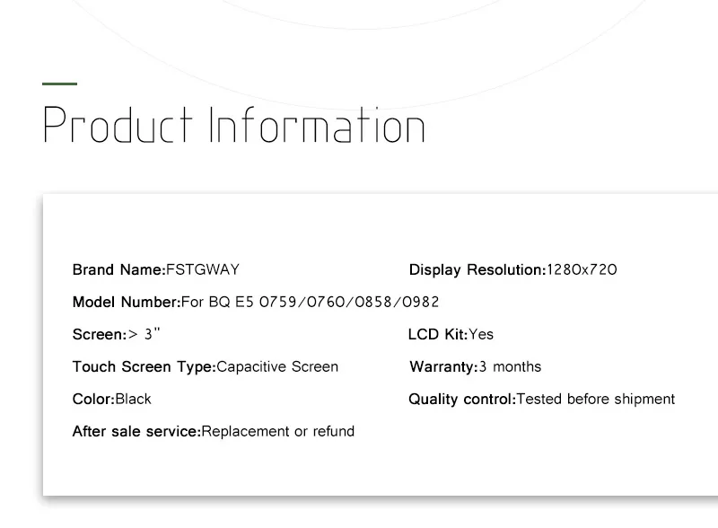Select Quality control:Tested before shipment text
718x528 pixels.
click(542, 400)
